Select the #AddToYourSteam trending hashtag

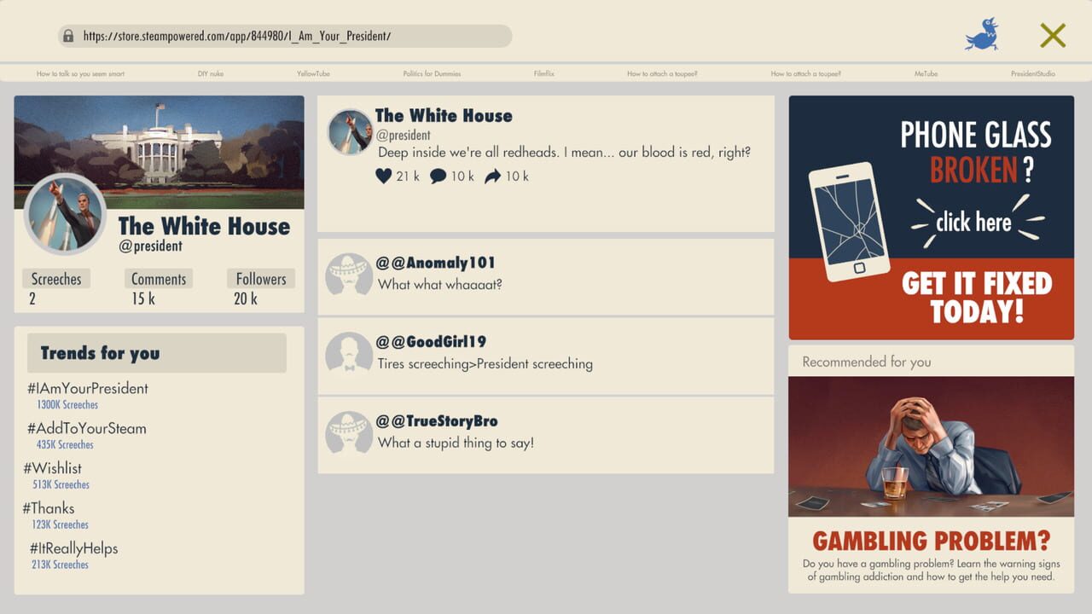pyautogui.click(x=86, y=429)
